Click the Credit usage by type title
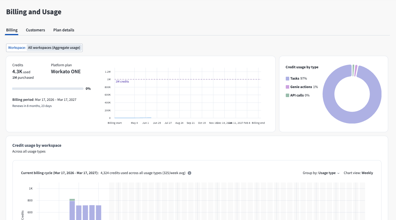Viewport: 396px width, 220px height. (302, 67)
